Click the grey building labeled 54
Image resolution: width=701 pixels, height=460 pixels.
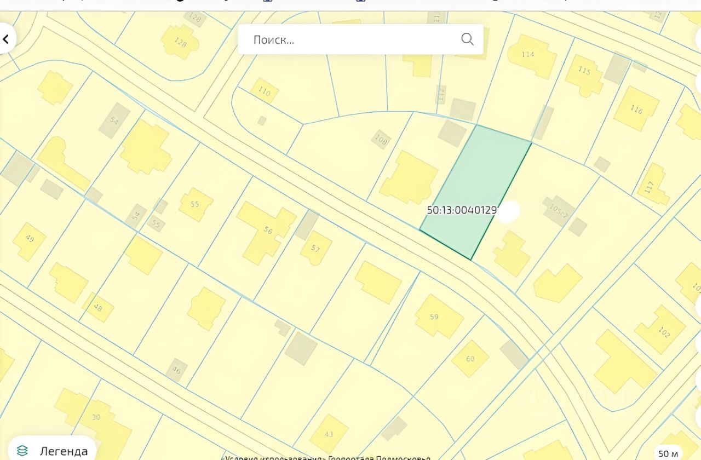pos(114,120)
